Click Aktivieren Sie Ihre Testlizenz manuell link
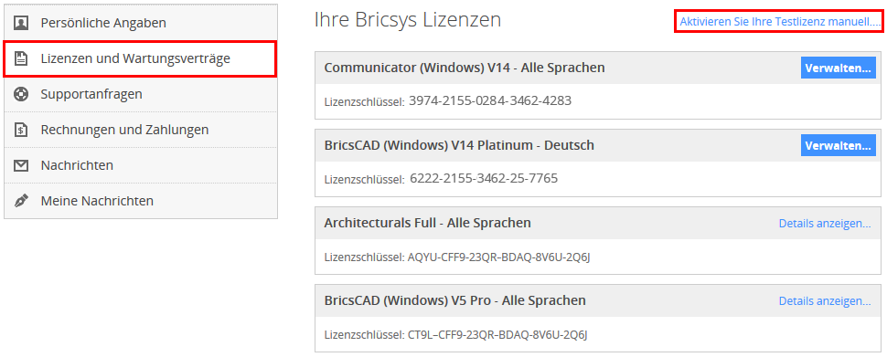The height and width of the screenshot is (357, 887). (x=780, y=22)
